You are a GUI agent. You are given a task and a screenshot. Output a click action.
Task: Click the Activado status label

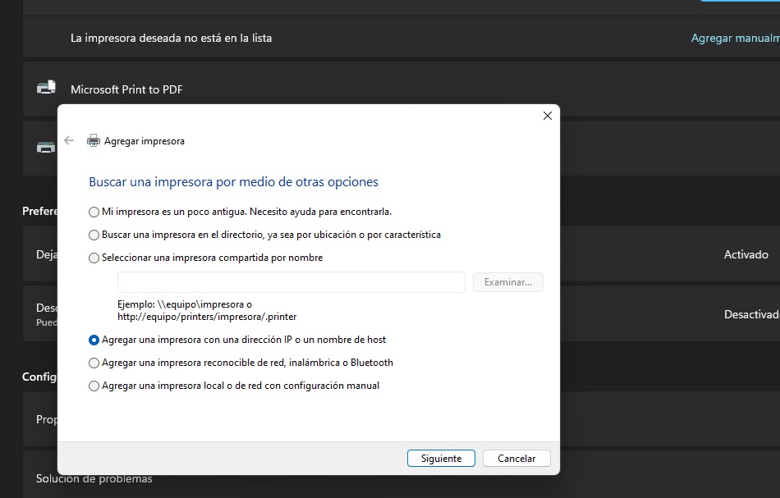pos(746,254)
